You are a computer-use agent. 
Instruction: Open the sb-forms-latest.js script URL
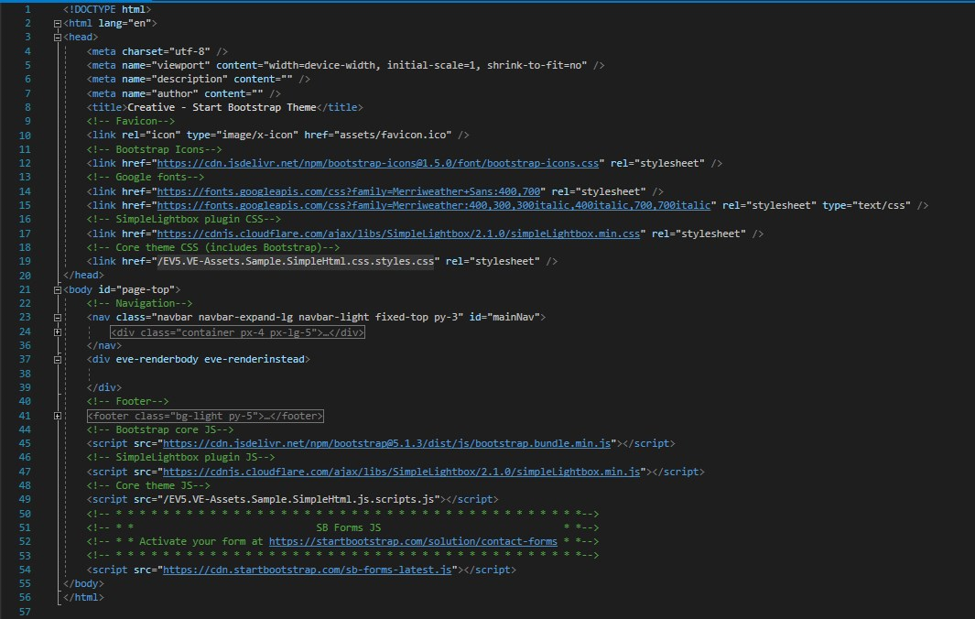(308, 570)
